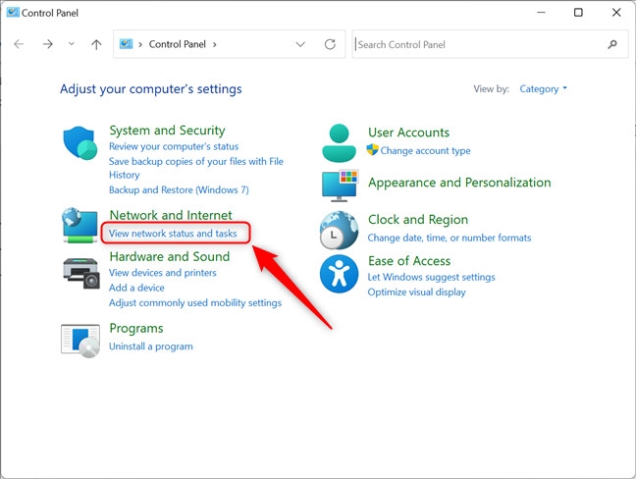The image size is (636, 479).
Task: Go back using the back arrow
Action: pos(19,44)
